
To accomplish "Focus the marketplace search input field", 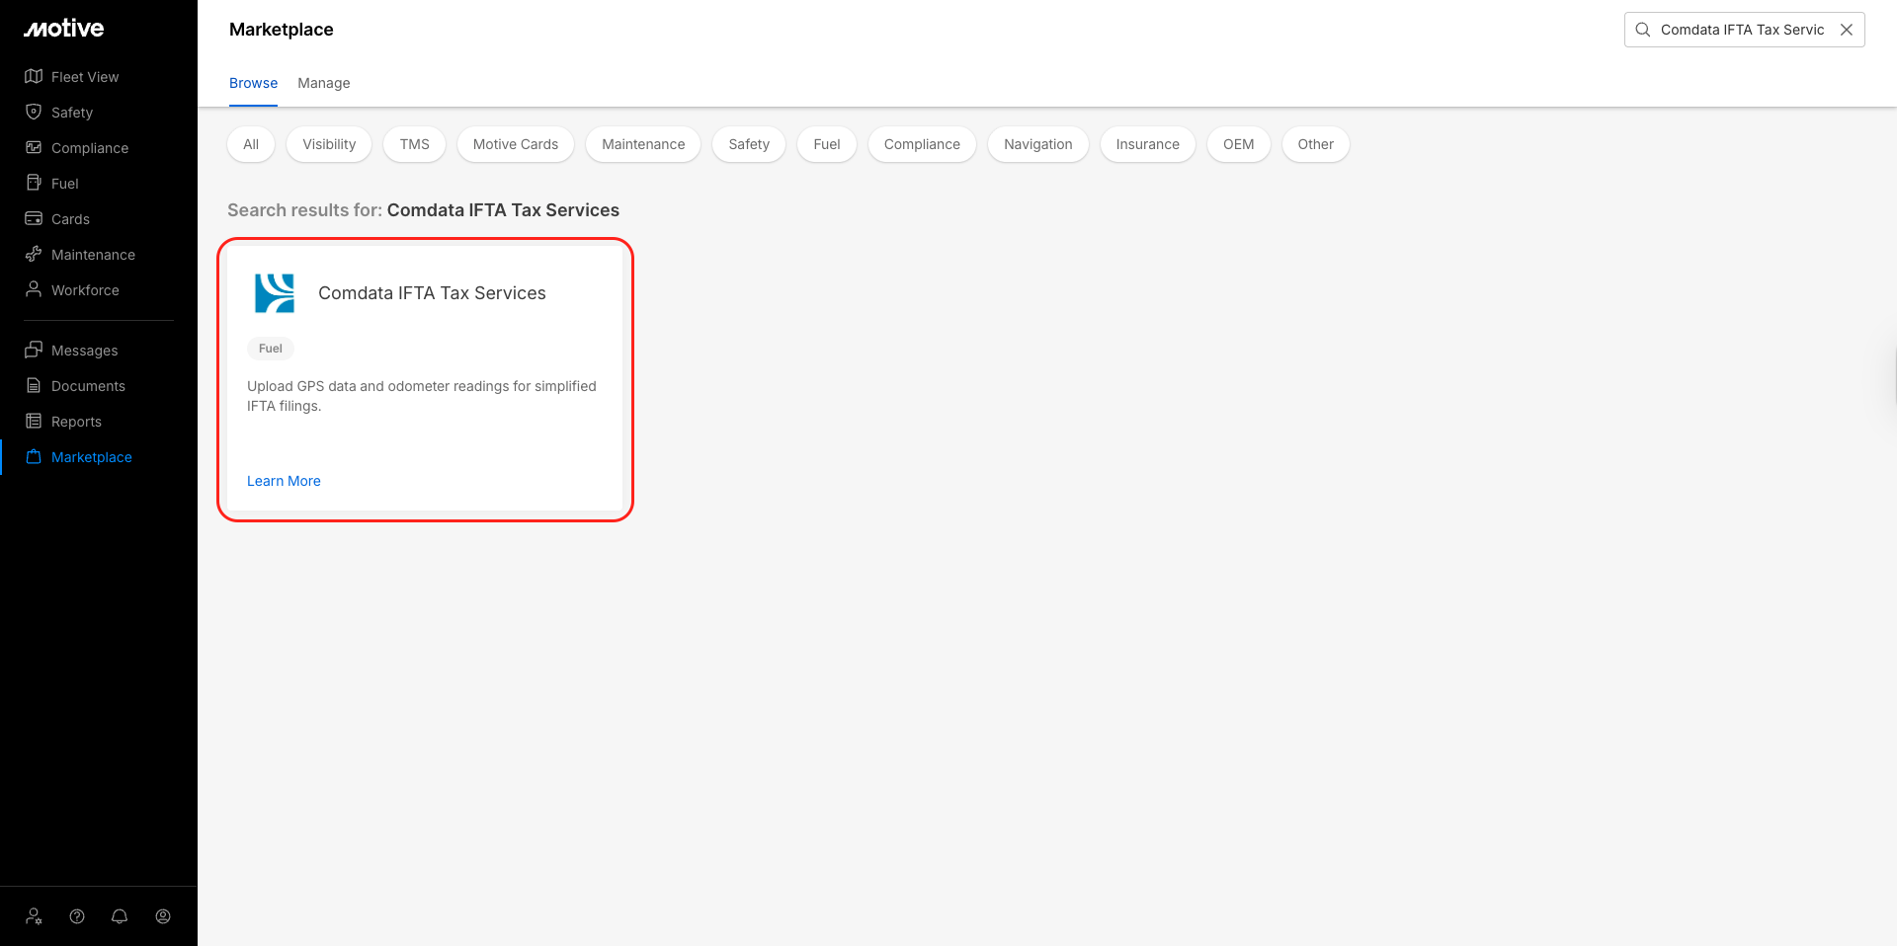I will pos(1743,30).
